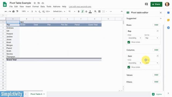Toggle italic formatting
The height and width of the screenshot is (97, 172).
(x=83, y=11)
